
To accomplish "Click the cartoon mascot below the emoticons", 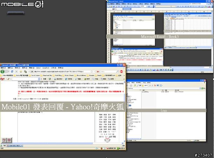I will pyautogui.click(x=107, y=140).
